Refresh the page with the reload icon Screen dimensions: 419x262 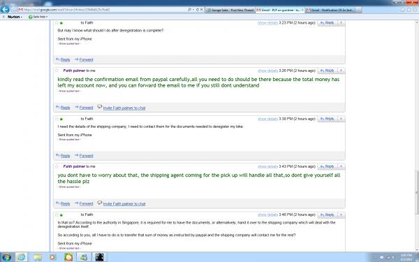[x=197, y=10]
